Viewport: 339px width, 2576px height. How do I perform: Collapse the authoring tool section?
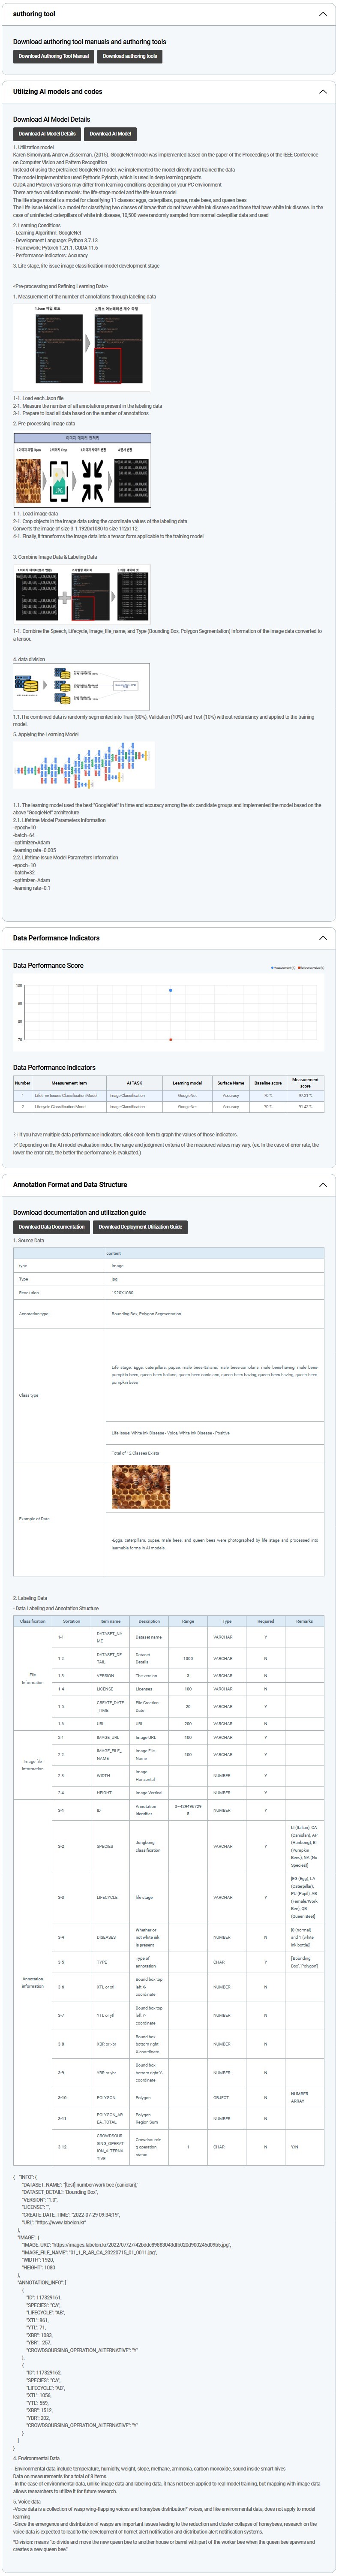[x=322, y=15]
